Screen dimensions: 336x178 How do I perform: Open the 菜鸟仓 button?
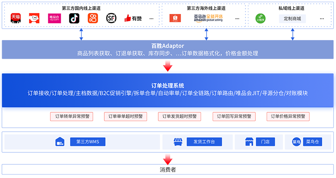click(x=312, y=142)
